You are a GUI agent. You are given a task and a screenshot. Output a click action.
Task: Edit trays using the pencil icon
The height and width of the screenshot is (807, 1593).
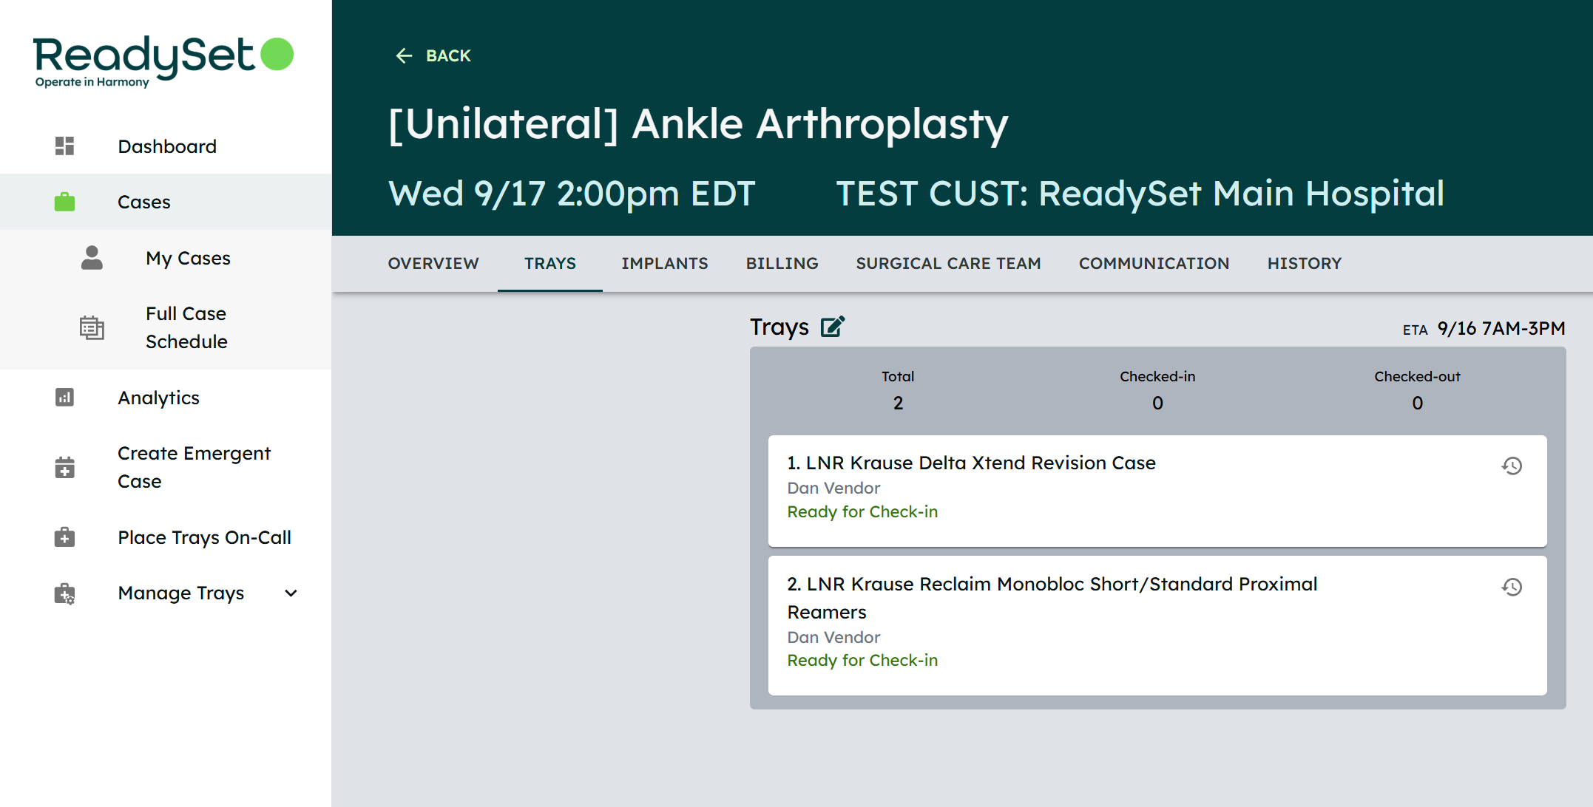coord(833,327)
